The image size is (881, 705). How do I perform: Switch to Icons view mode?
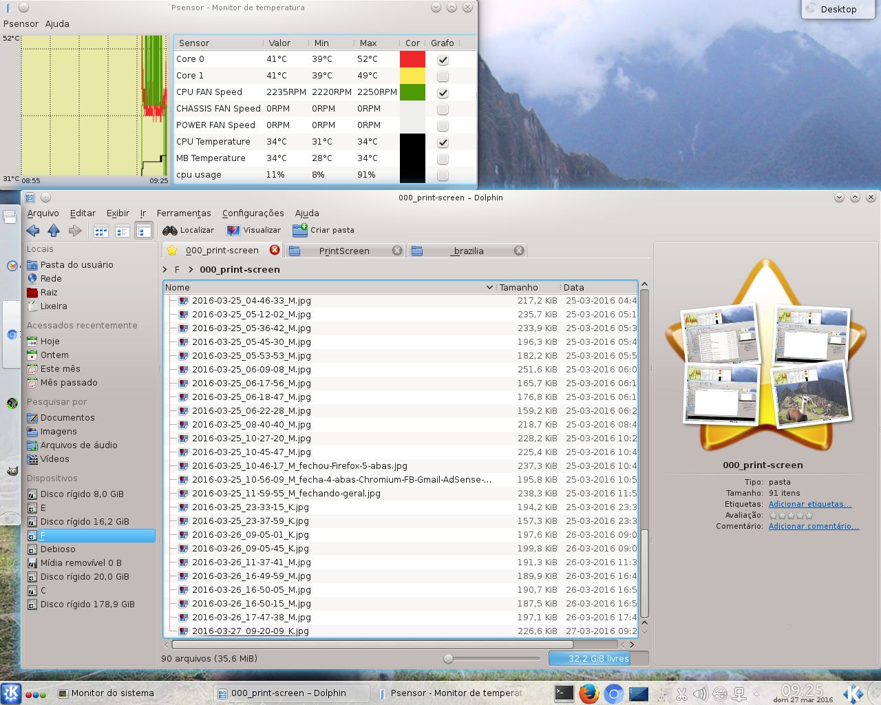101,231
